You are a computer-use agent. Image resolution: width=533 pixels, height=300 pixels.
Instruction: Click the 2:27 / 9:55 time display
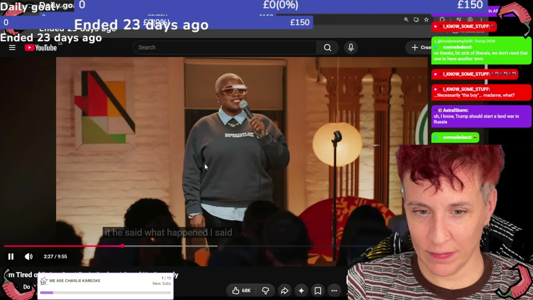point(55,257)
